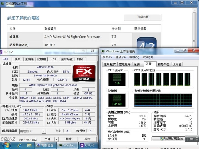Click the L2 快取 value 4 x 2048 KBytes
Viewport: 199px width, 149px height.
tap(70, 119)
